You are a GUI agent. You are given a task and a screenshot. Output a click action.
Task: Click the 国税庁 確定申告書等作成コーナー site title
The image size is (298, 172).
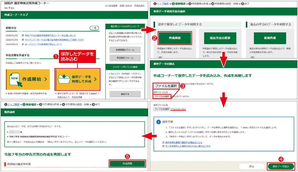pyautogui.click(x=27, y=3)
